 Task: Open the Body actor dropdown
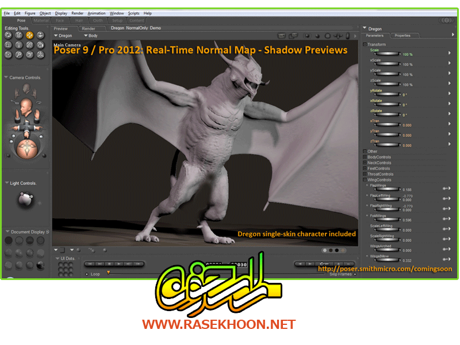[x=91, y=36]
